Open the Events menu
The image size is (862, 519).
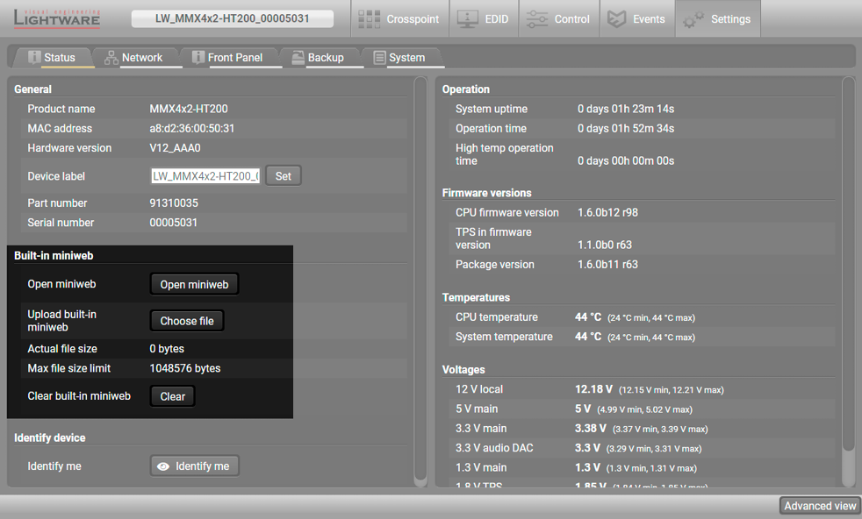coord(636,18)
